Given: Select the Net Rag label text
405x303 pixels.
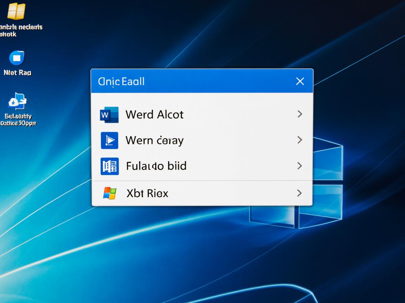Looking at the screenshot, I should [17, 73].
